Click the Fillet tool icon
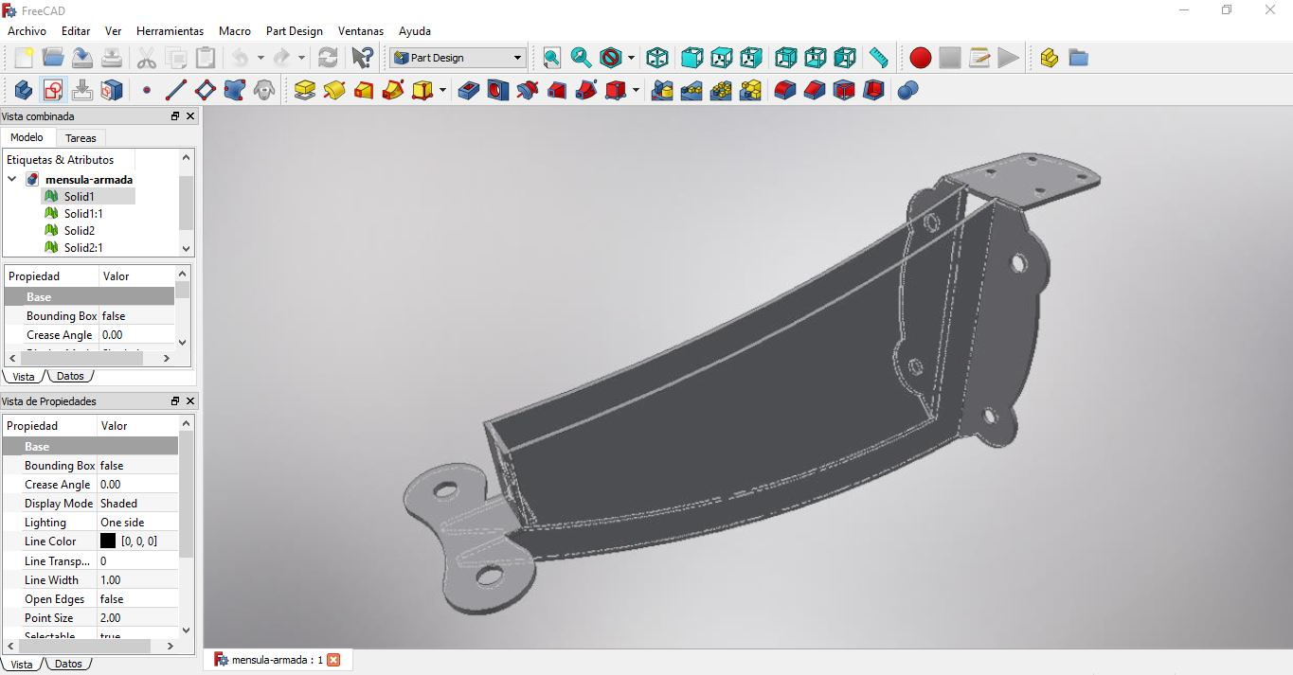Image resolution: width=1293 pixels, height=675 pixels. 784,90
